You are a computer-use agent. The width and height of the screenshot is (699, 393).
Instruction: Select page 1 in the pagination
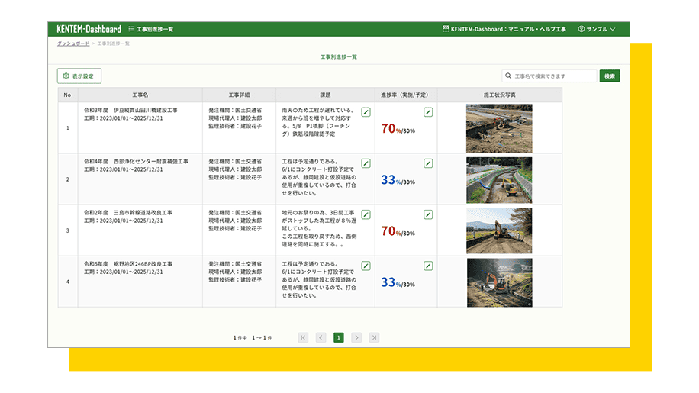point(339,337)
